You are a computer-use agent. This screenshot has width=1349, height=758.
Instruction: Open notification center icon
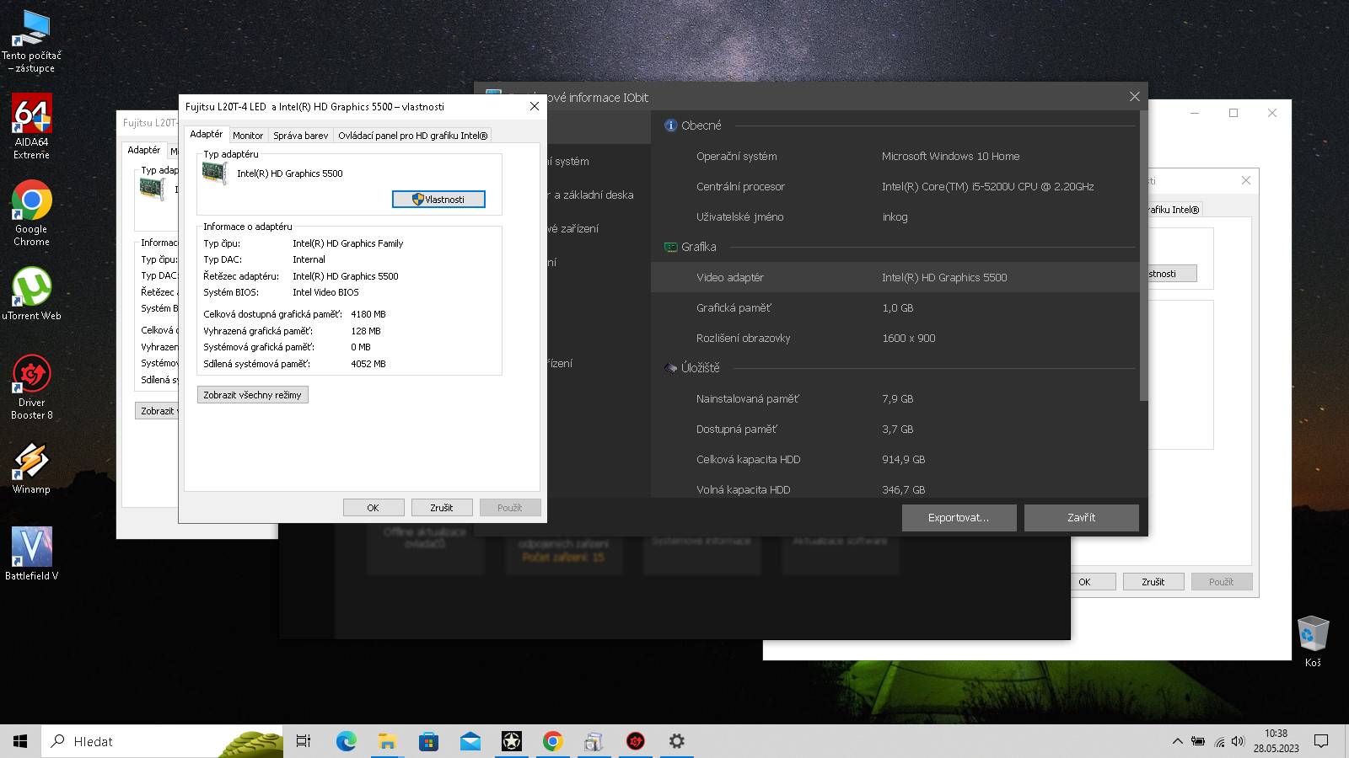1321,741
